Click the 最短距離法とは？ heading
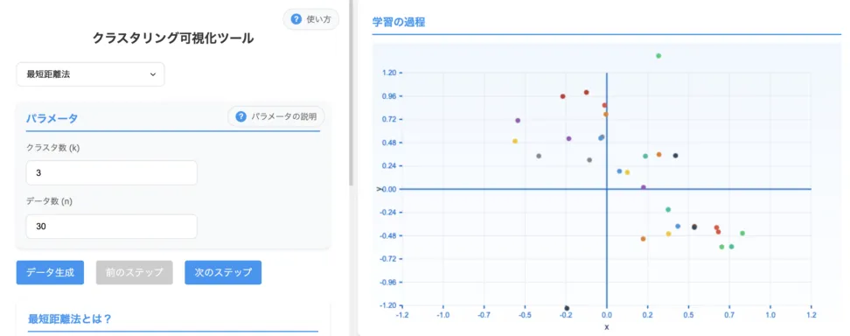The width and height of the screenshot is (850, 336). [x=70, y=318]
